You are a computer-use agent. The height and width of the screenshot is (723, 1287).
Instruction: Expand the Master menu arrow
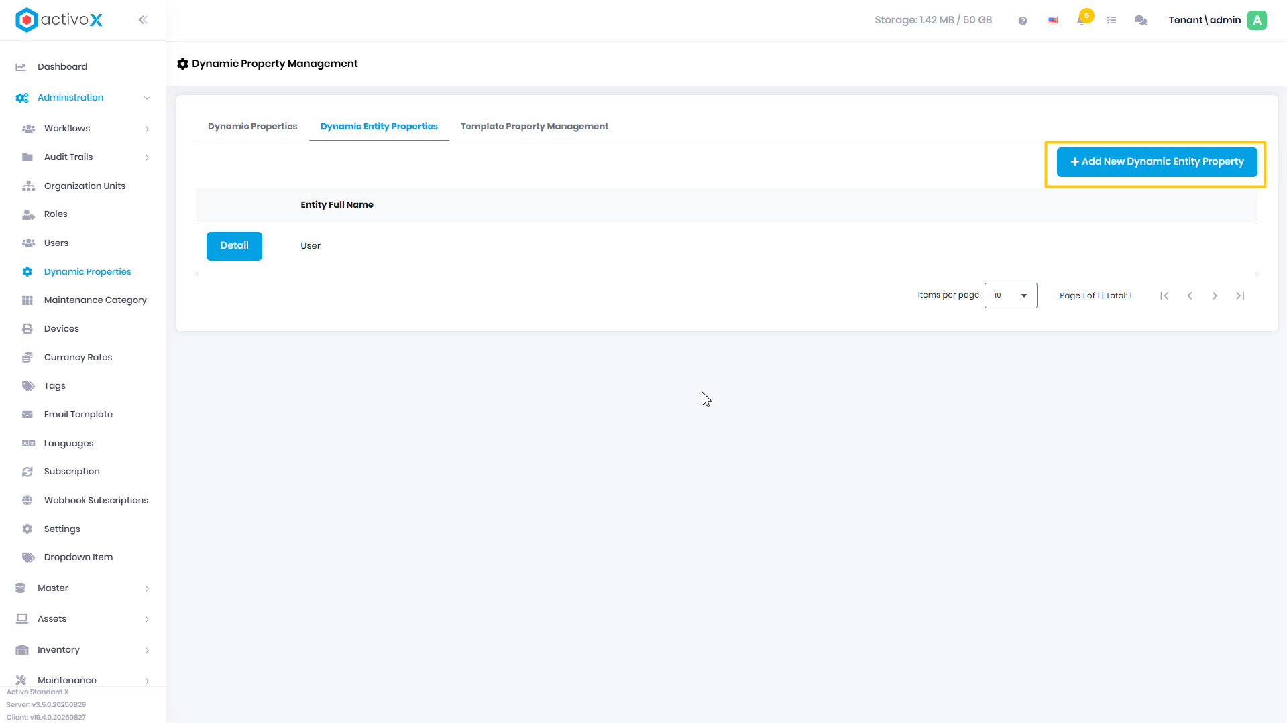pyautogui.click(x=147, y=588)
